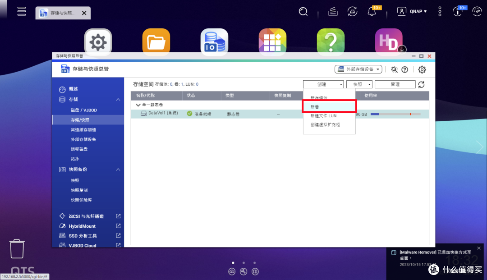Open the search magnifier in top bar

pos(303,12)
